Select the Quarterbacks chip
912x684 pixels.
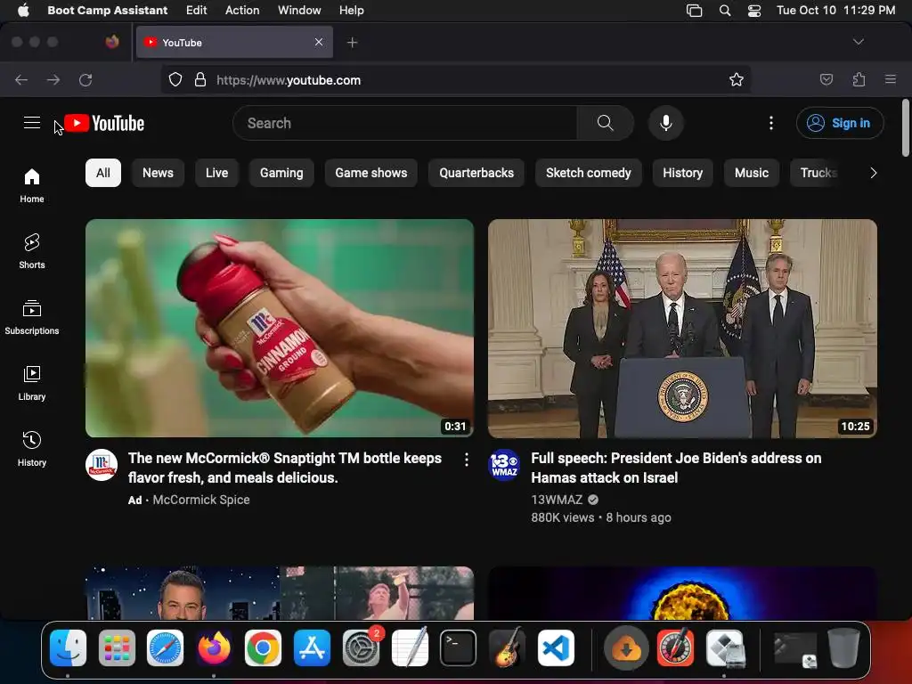tap(476, 173)
